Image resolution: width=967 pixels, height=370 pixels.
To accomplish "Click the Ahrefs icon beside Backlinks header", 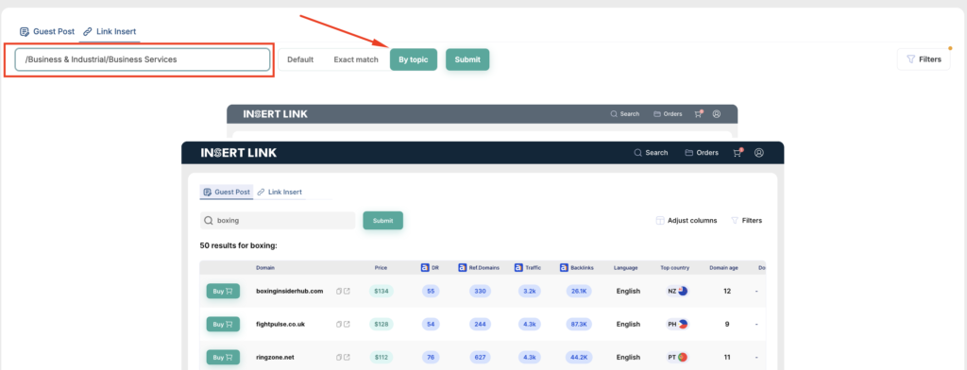I will 565,268.
